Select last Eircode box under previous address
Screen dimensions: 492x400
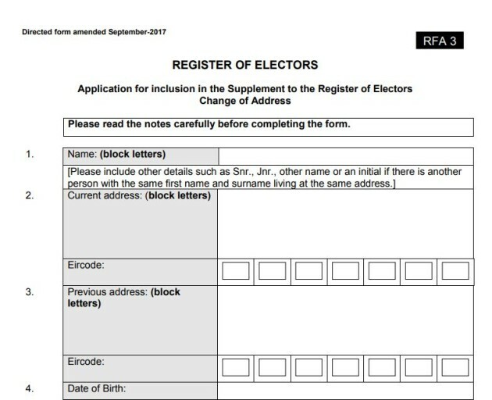pos(455,367)
